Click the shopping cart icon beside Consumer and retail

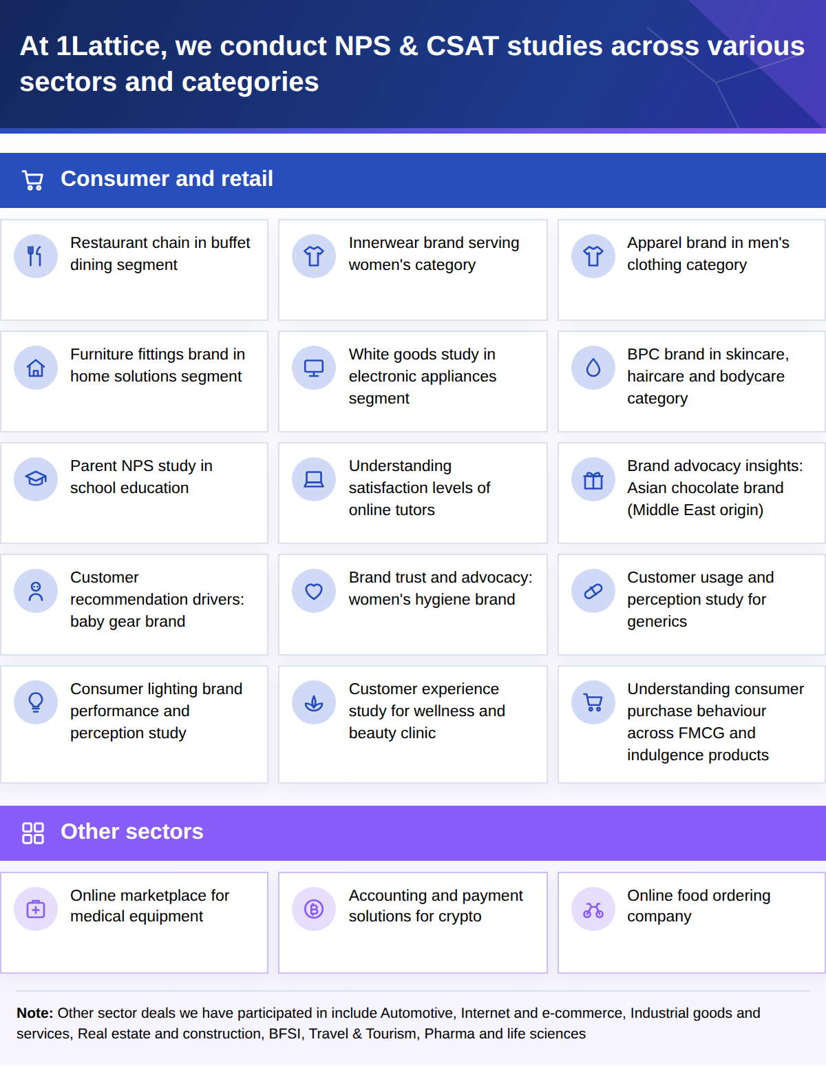coord(32,180)
